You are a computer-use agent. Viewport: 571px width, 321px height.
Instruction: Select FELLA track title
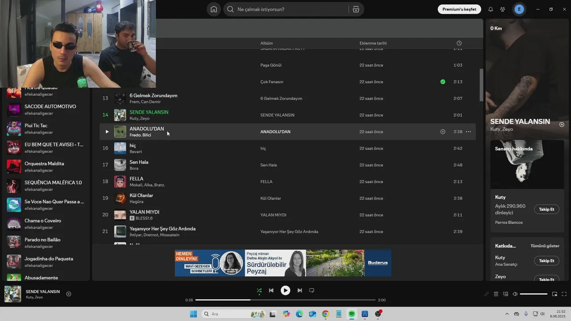coord(137,179)
